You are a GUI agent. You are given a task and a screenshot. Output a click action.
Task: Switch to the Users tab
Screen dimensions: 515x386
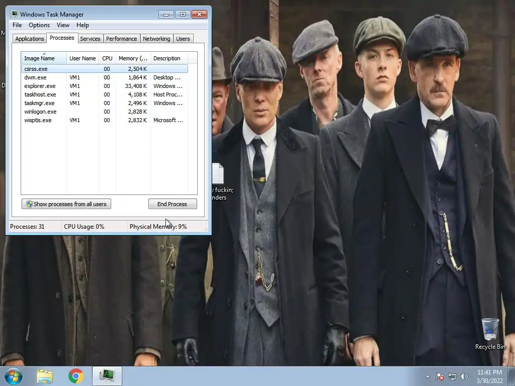(183, 39)
